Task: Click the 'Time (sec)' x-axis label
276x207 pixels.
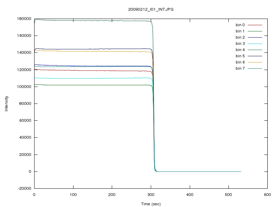Action: pos(151,204)
